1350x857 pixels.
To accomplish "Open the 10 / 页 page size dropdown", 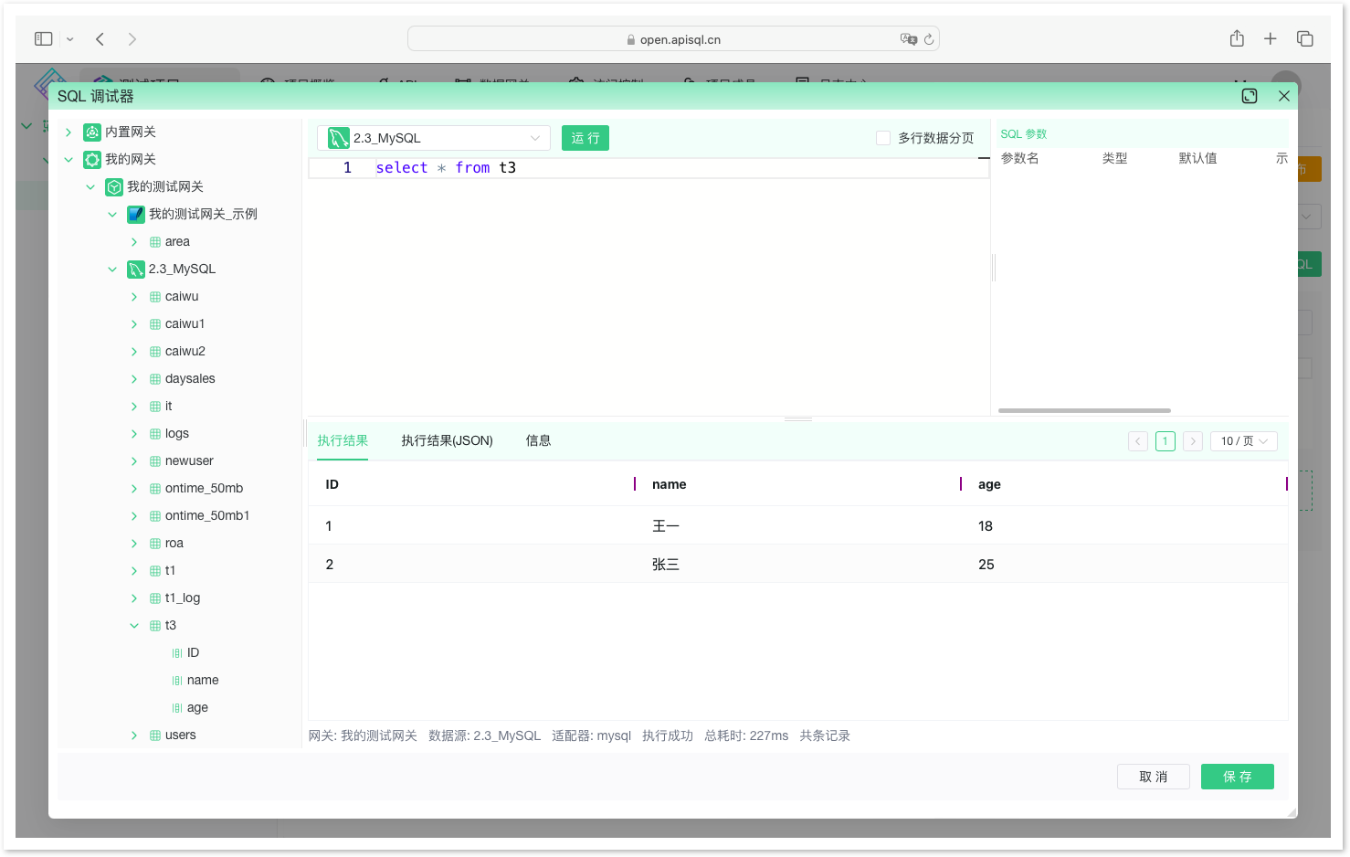I will point(1244,441).
